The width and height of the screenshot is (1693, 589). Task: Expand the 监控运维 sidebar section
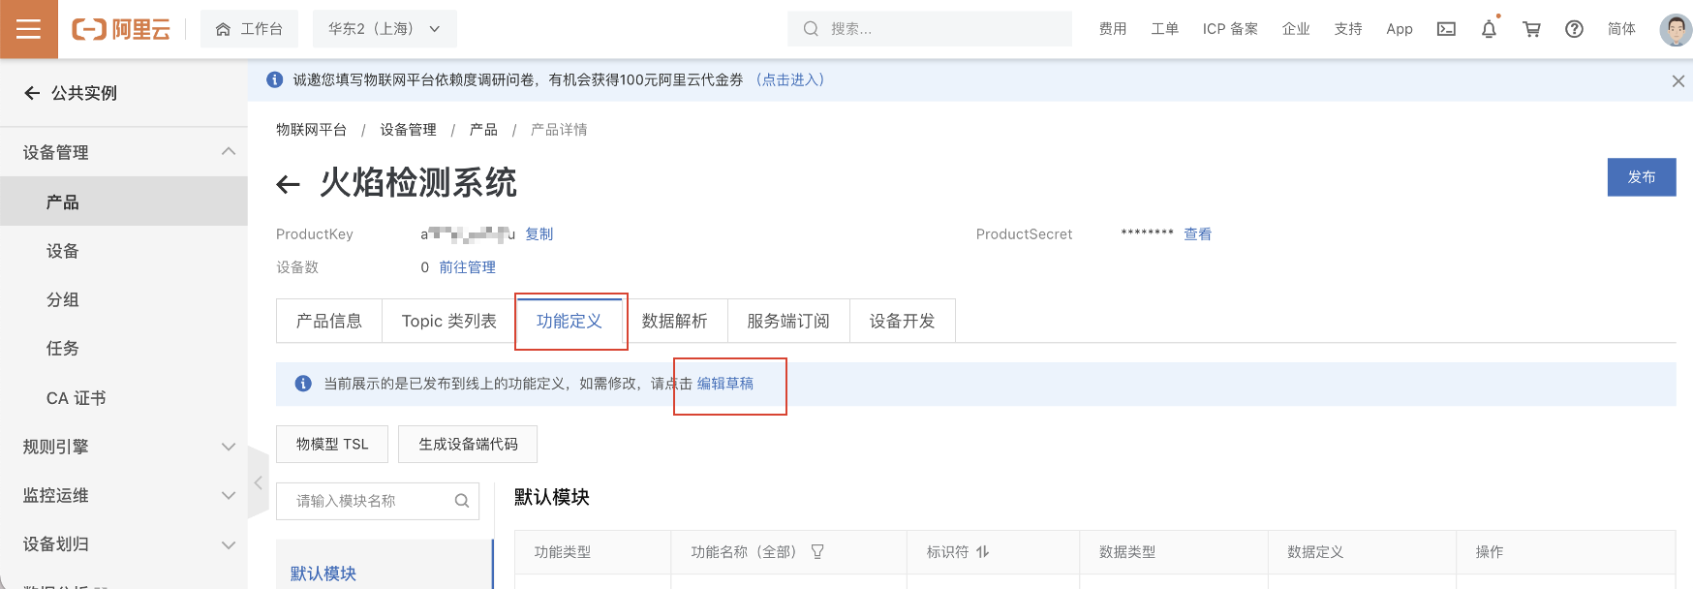229,495
